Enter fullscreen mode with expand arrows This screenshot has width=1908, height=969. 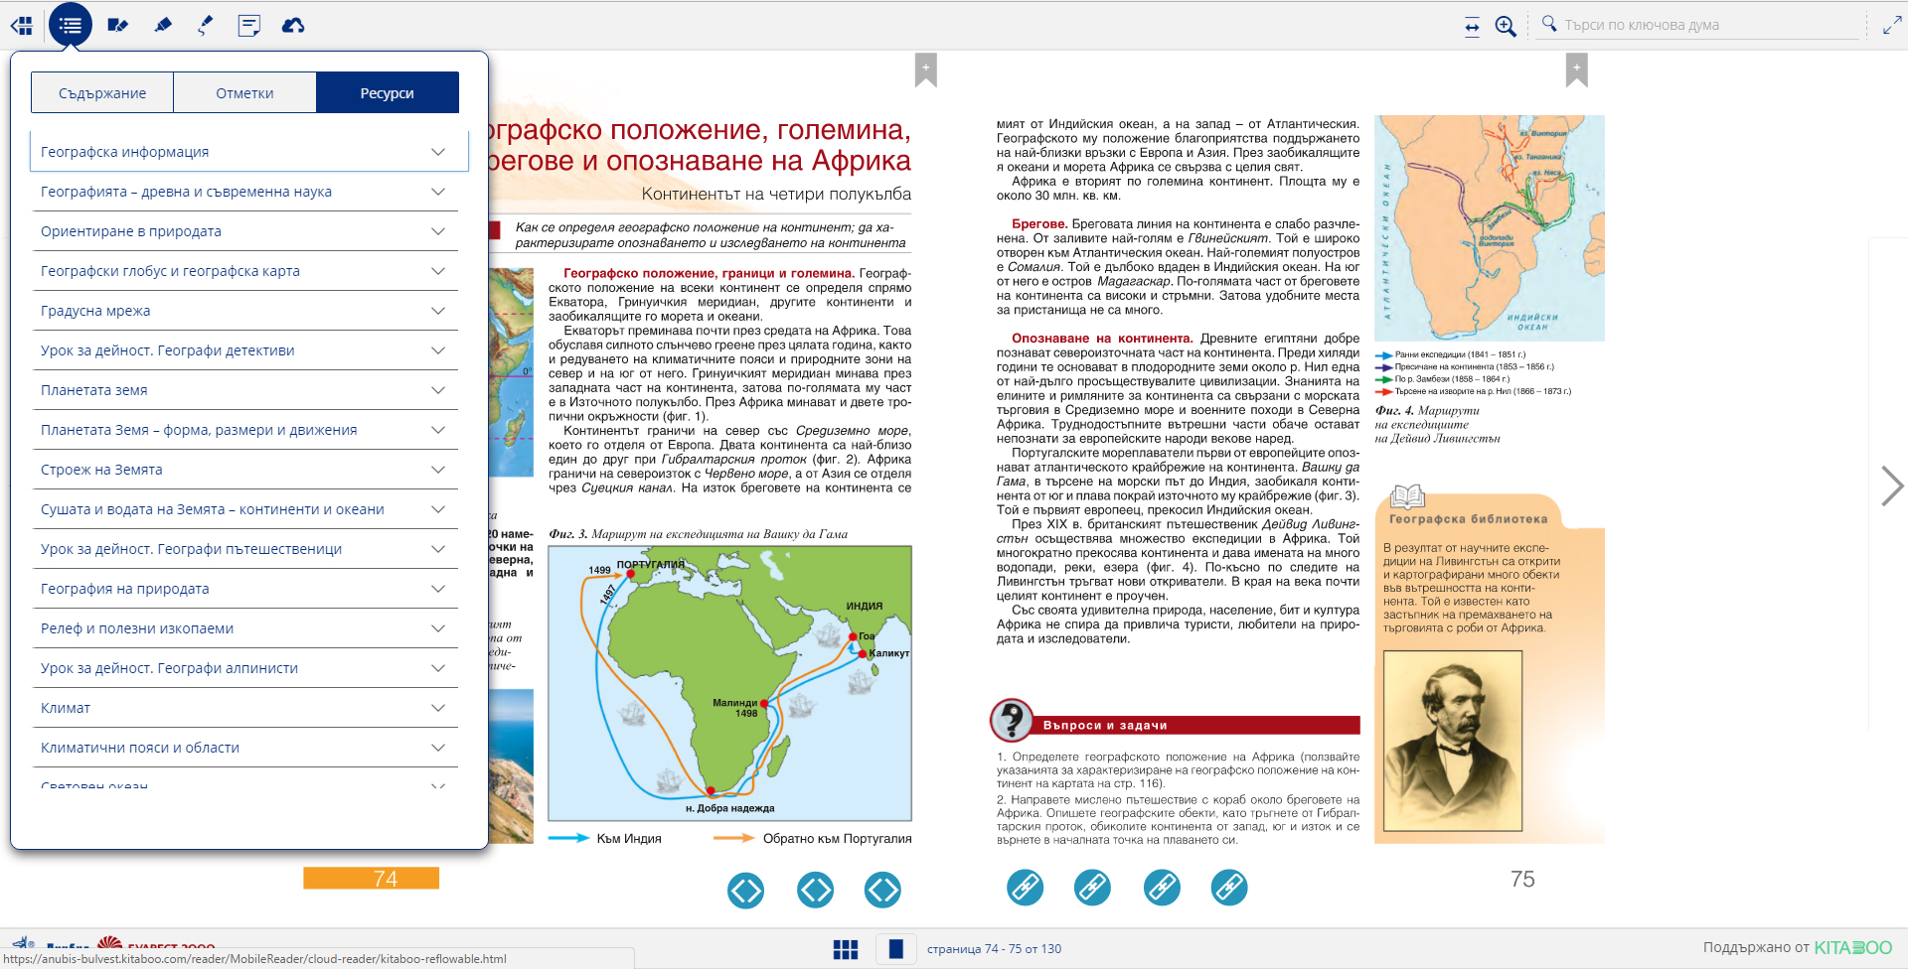click(1891, 26)
